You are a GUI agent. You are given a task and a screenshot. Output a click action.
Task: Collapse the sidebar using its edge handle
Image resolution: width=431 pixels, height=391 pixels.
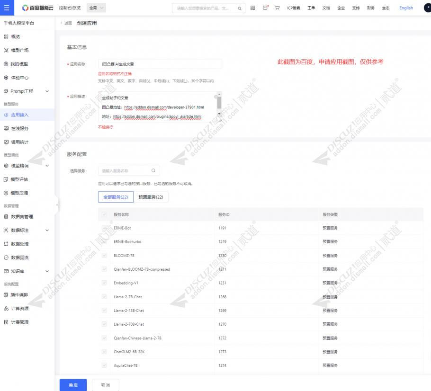57,204
